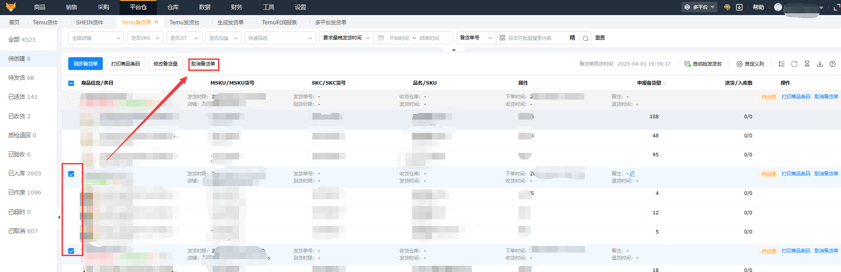Open the customer service headset icon
The image size is (841, 272).
(x=727, y=7)
